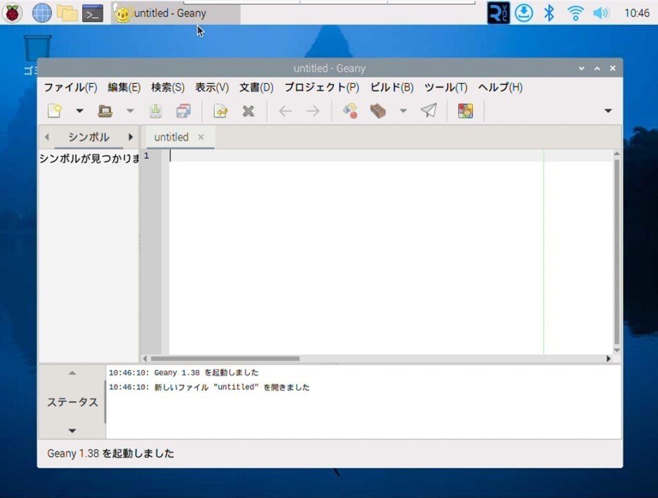Go to previous message tab with up arrow
The width and height of the screenshot is (658, 498).
[x=72, y=373]
